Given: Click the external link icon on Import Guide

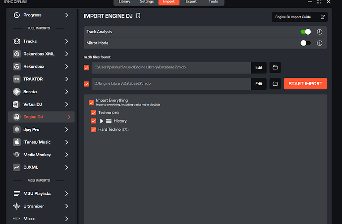Looking at the screenshot, I should click(x=322, y=17).
